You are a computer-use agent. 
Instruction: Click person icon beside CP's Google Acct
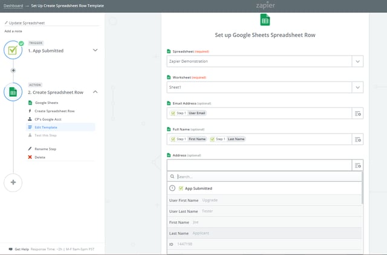coord(30,119)
